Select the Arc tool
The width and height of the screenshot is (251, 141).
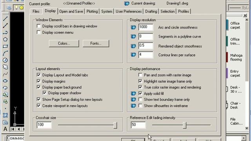click(x=5, y=53)
